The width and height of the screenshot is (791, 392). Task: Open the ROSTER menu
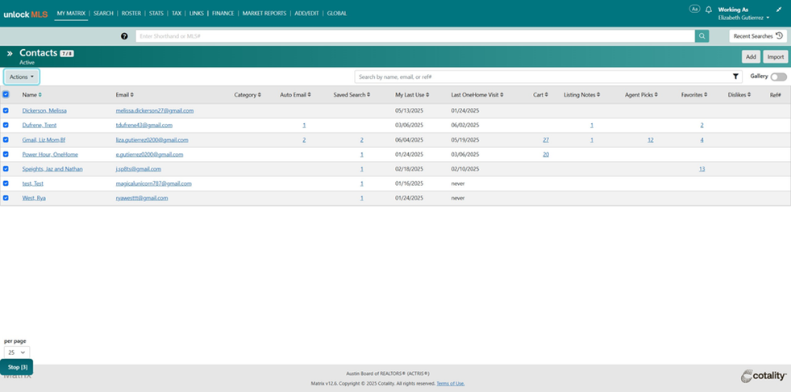(x=131, y=14)
